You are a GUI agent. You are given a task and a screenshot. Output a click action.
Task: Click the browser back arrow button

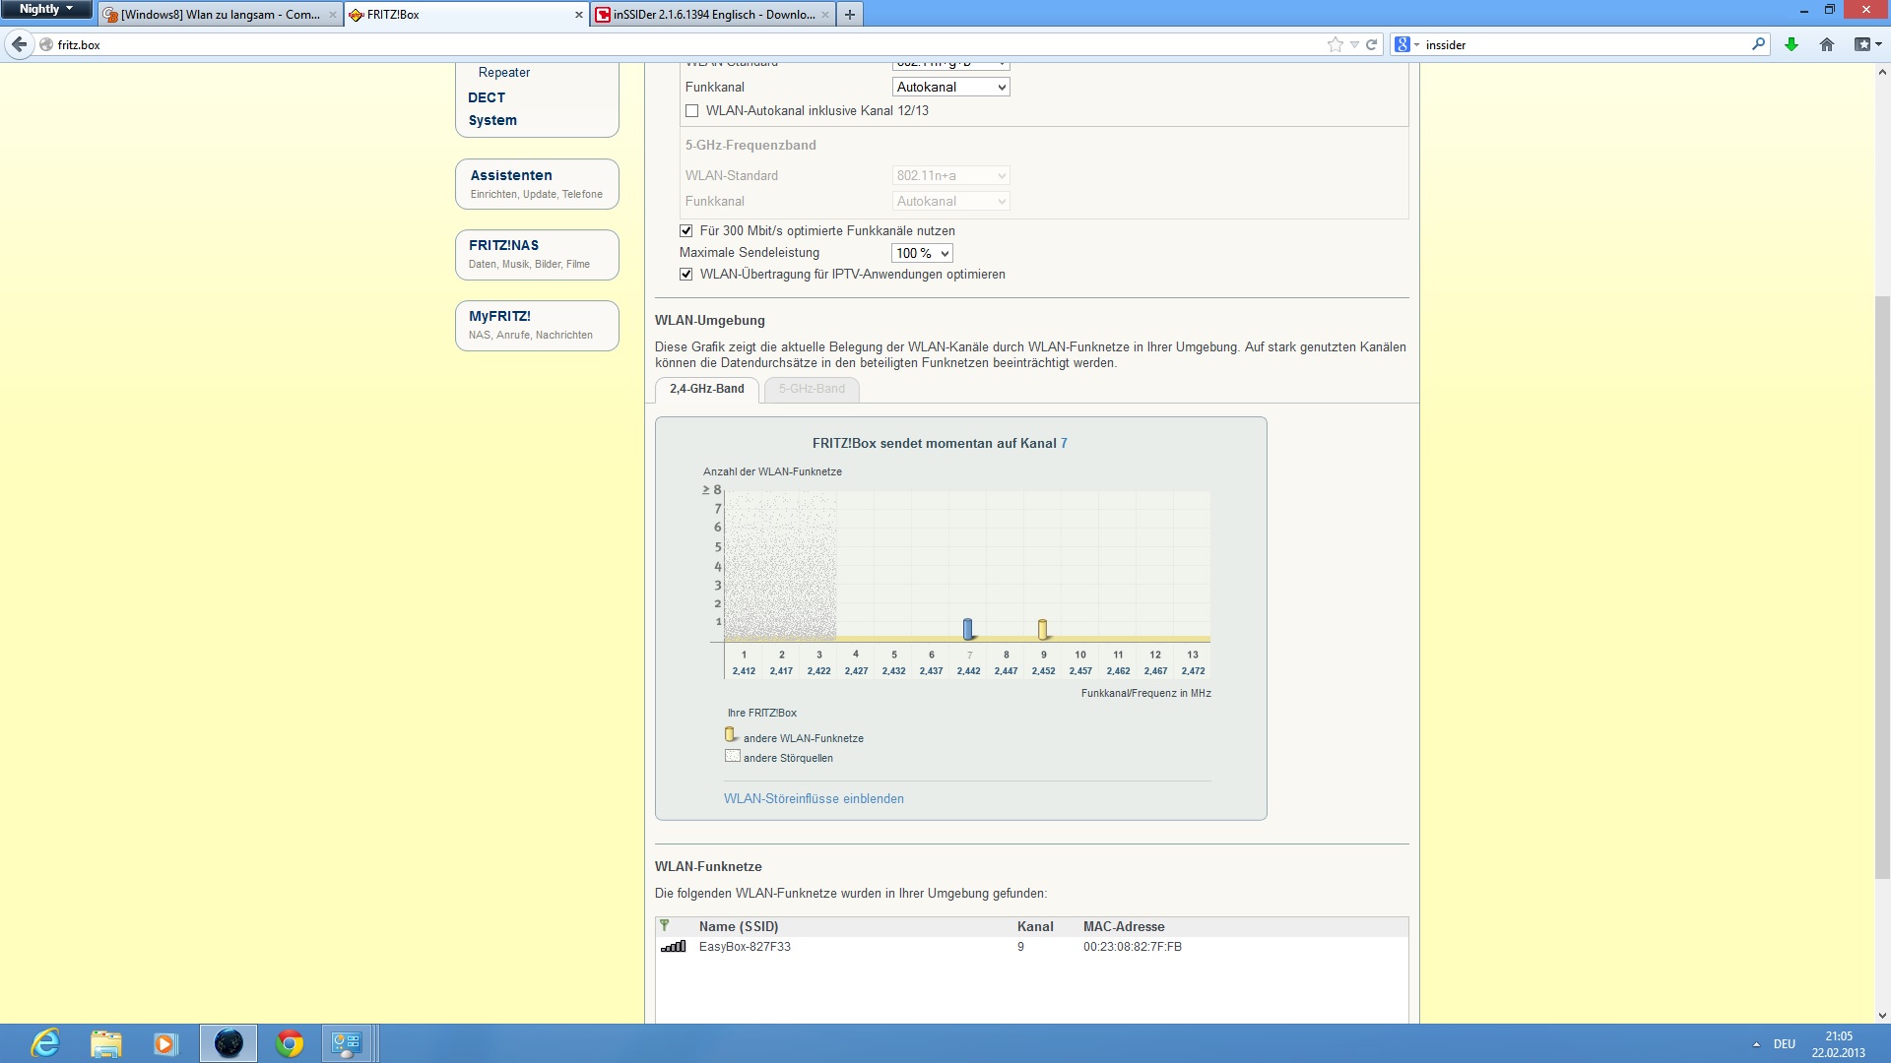(x=19, y=44)
